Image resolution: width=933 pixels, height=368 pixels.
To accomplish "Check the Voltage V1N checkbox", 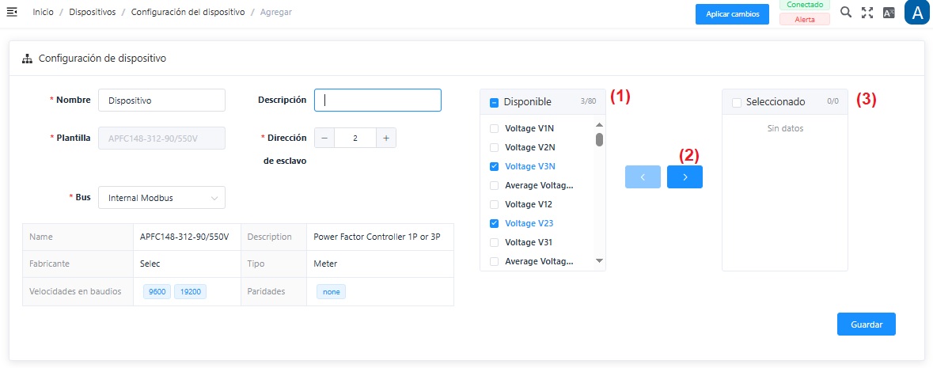I will click(x=495, y=128).
